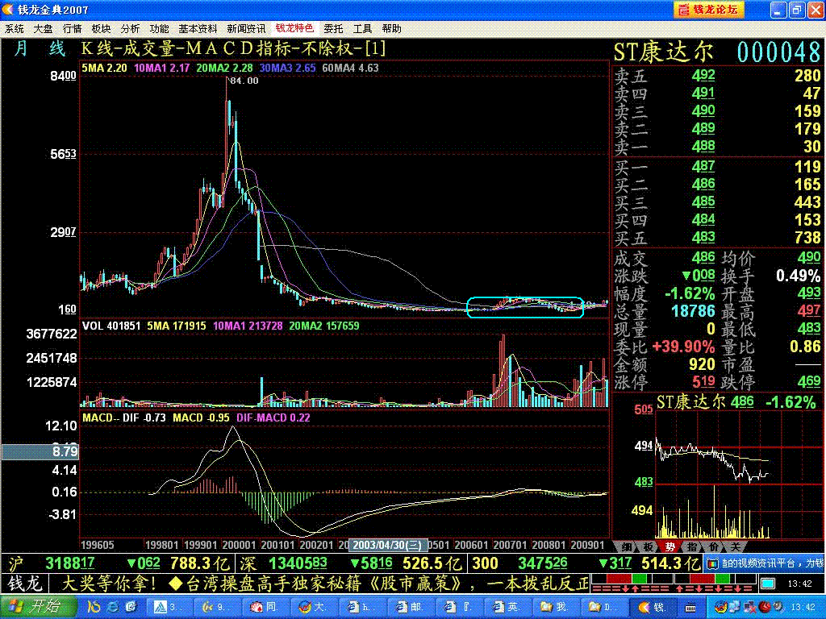Click the 2003/04/30 date marker on timeline
This screenshot has width=826, height=619.
pyautogui.click(x=387, y=546)
